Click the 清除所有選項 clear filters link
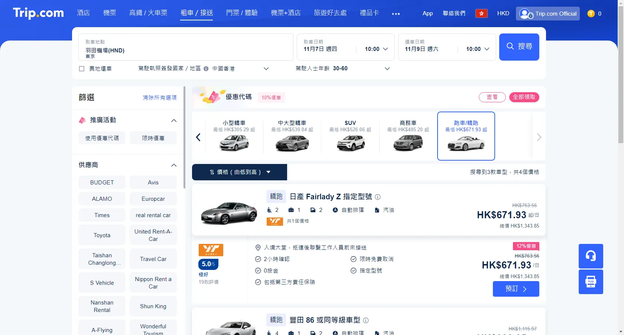 coord(159,98)
